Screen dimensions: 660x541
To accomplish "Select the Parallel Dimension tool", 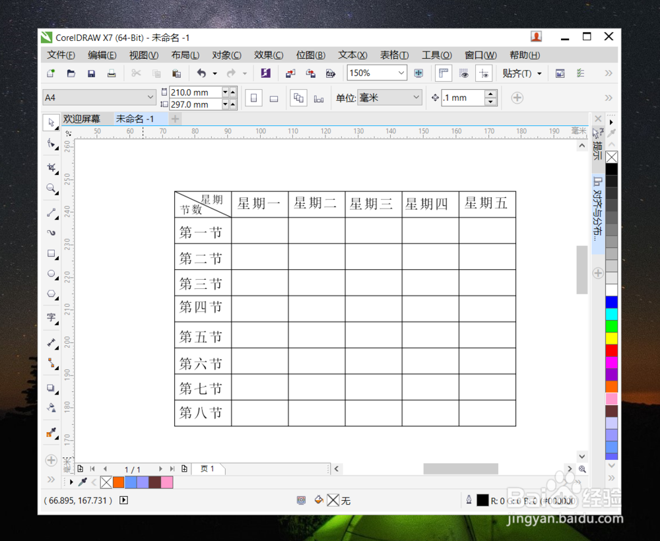I will tap(51, 342).
